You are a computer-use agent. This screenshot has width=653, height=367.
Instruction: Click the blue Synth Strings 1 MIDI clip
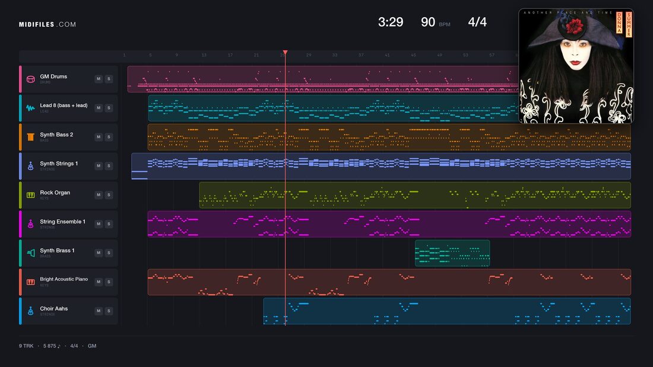(x=381, y=166)
